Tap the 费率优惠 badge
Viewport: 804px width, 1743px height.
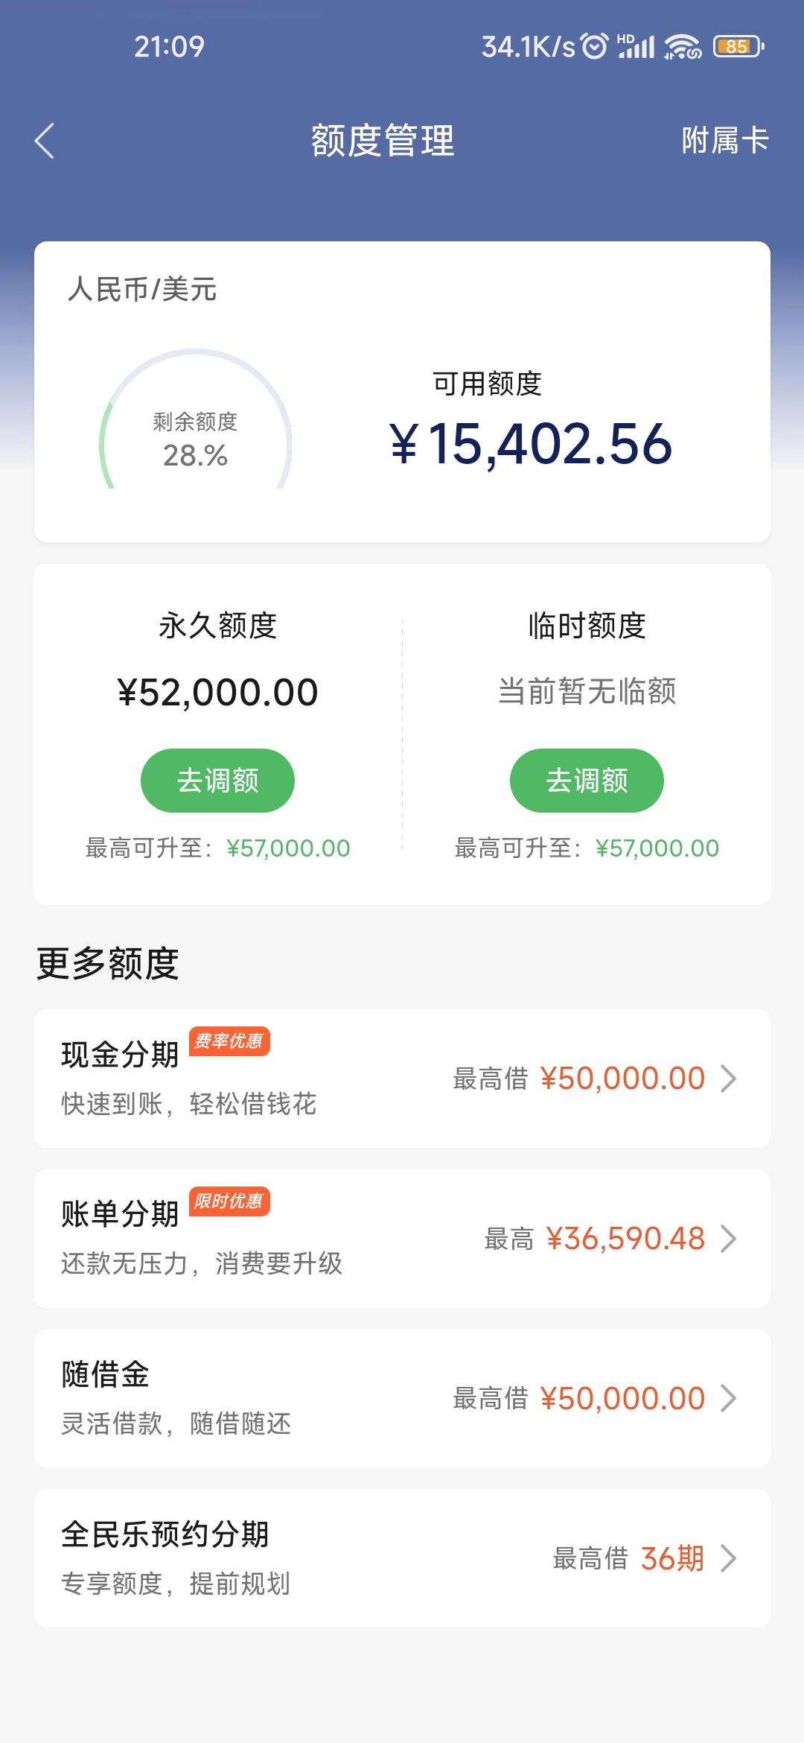tap(229, 1041)
